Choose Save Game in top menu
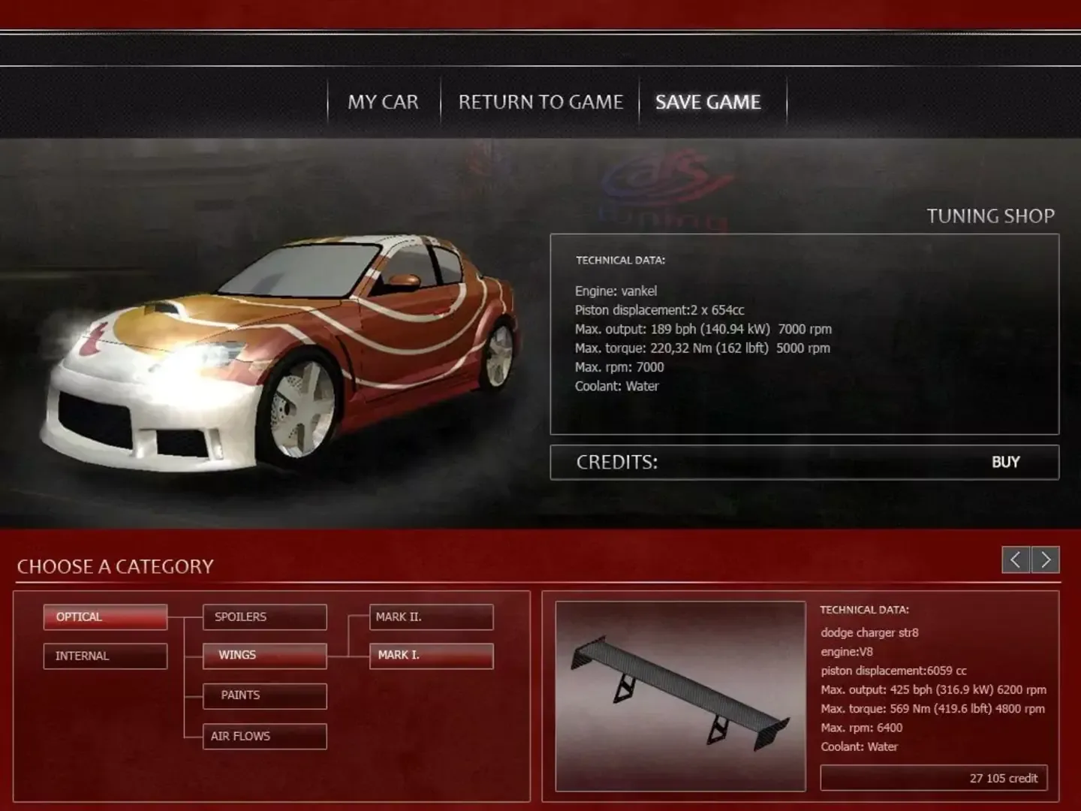 [x=708, y=102]
